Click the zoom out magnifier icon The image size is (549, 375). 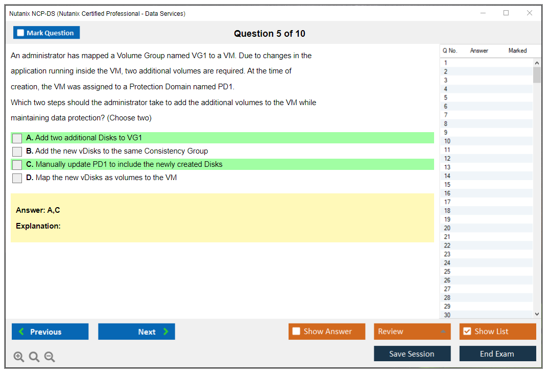[x=50, y=357]
